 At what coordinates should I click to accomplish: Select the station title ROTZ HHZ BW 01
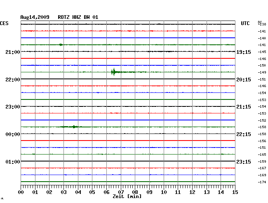pyautogui.click(x=78, y=17)
